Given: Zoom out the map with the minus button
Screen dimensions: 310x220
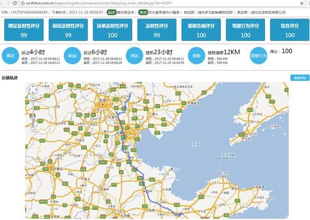Looking at the screenshot, I should click(x=33, y=130).
